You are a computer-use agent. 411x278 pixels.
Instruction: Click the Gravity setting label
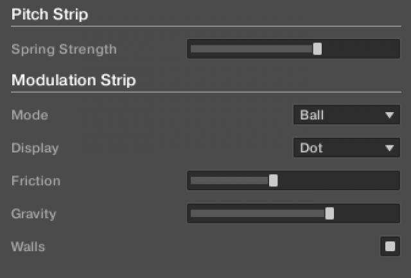pos(33,213)
